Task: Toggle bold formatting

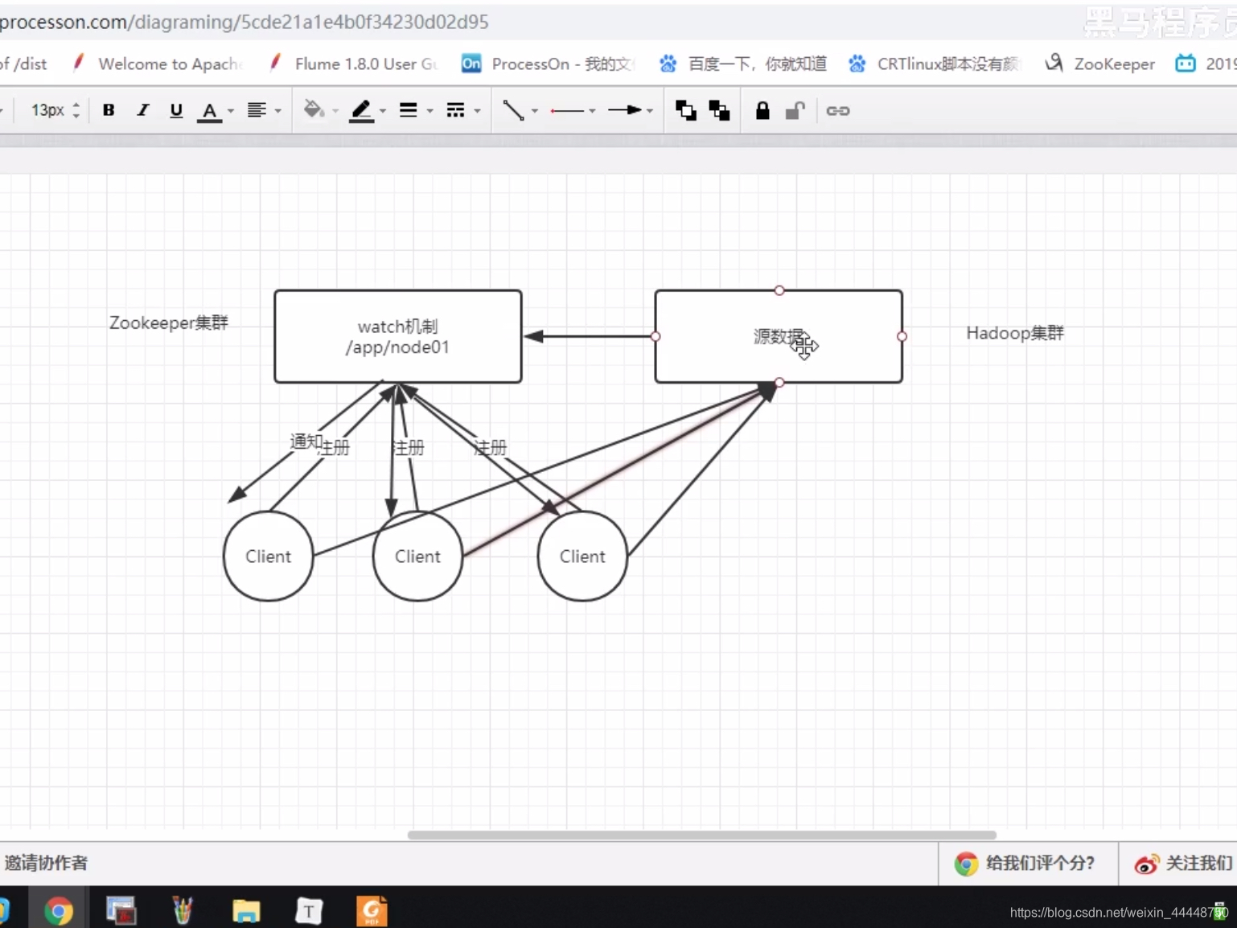Action: coord(109,110)
